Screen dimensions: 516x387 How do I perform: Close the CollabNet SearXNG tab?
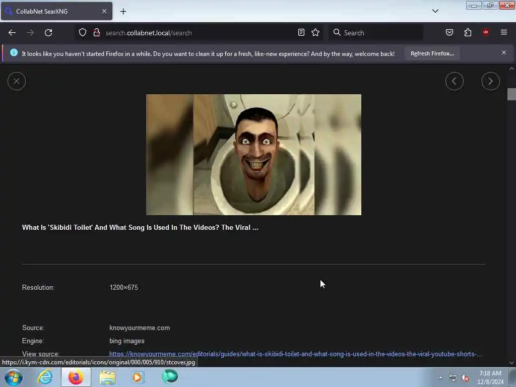coord(104,11)
